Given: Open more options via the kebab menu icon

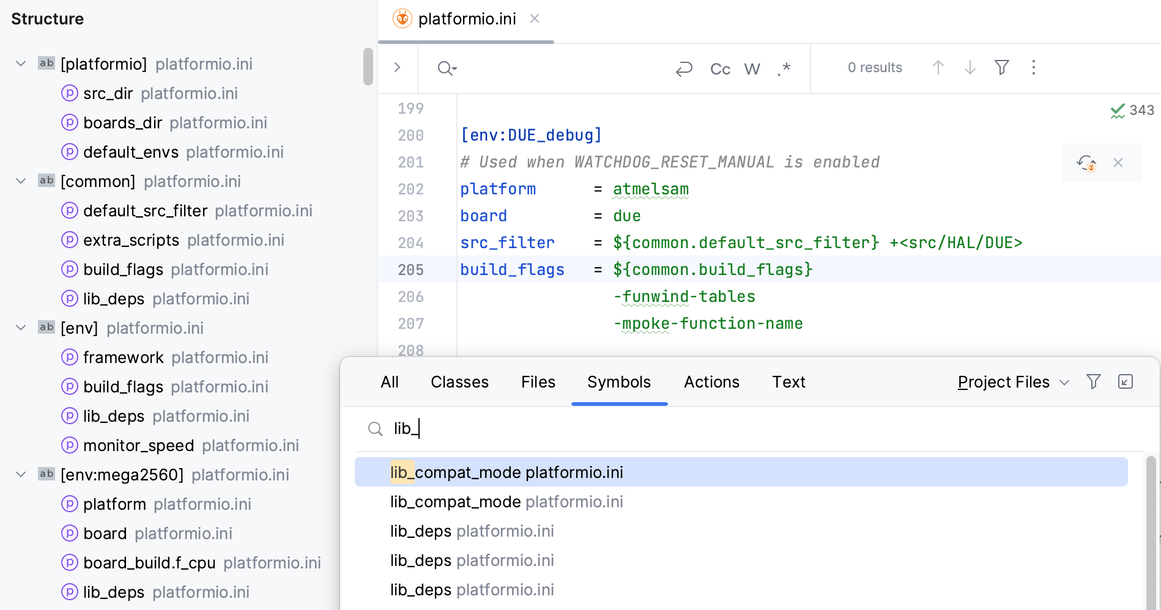Looking at the screenshot, I should point(1033,68).
